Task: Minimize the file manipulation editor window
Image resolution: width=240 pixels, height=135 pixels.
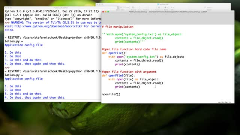Action: (106, 12)
